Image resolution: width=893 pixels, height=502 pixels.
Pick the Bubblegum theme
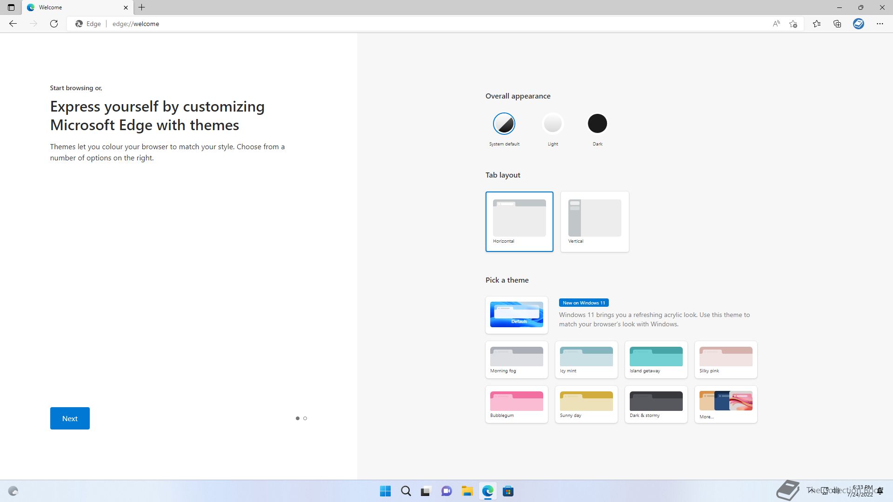pyautogui.click(x=516, y=404)
